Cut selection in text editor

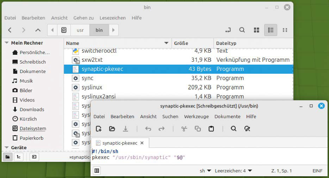(184, 128)
